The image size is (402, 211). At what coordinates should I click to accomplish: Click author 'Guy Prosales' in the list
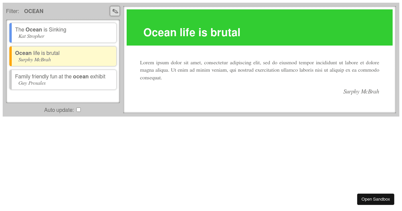coord(32,83)
